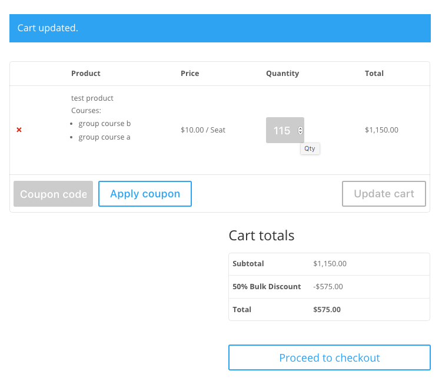Focus the quantity field showing 115
The width and height of the screenshot is (442, 384).
point(285,130)
